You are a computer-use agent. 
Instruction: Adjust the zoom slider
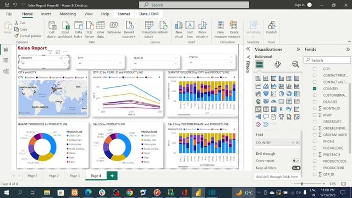302,184
